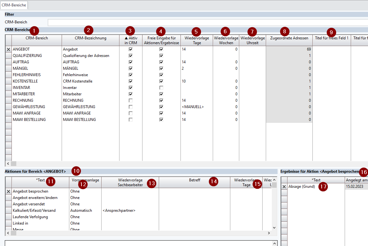The image size is (368, 246).
Task: Switch to the CRM-Bereiche tab
Action: point(14,5)
